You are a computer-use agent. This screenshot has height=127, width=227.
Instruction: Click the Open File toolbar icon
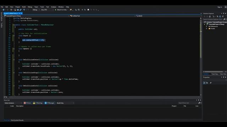point(15,10)
